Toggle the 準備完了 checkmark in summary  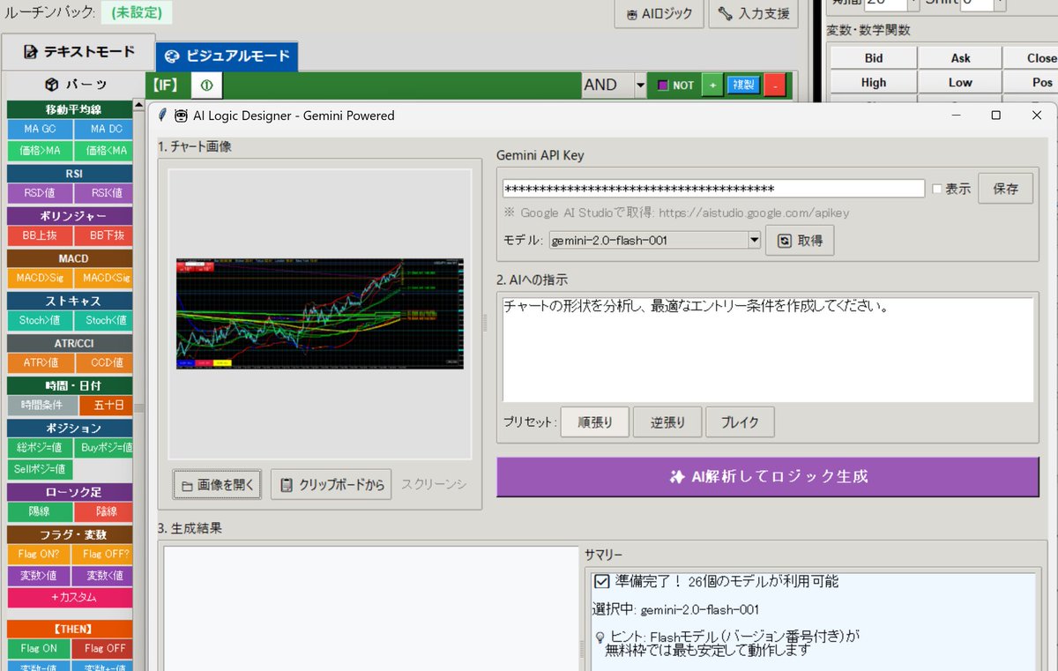[x=602, y=581]
